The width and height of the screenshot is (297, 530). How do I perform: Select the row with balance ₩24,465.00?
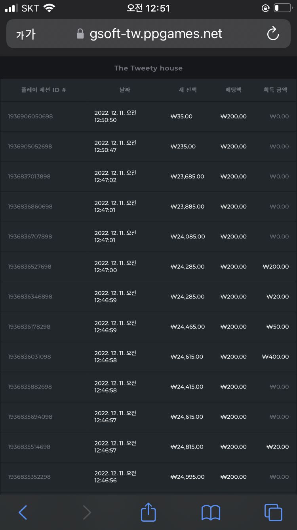[x=148, y=327]
